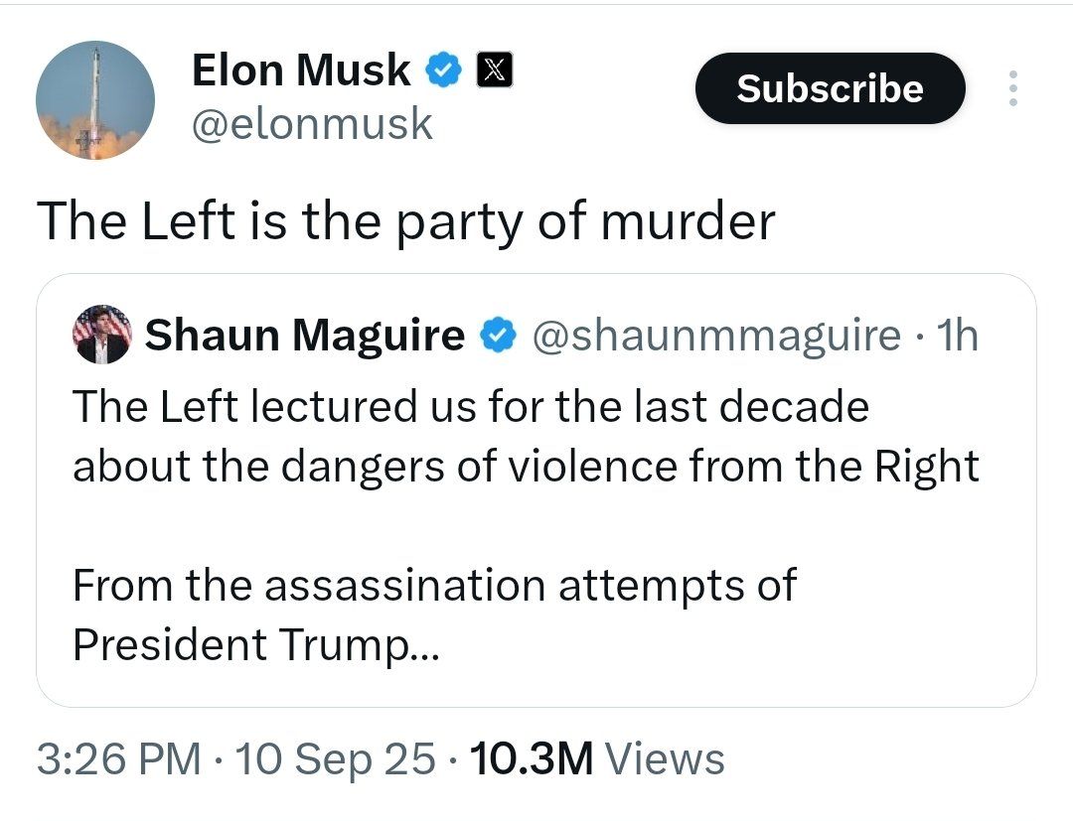Click Shaun Maguire's verified badge icon
1073x821 pixels.
(498, 335)
